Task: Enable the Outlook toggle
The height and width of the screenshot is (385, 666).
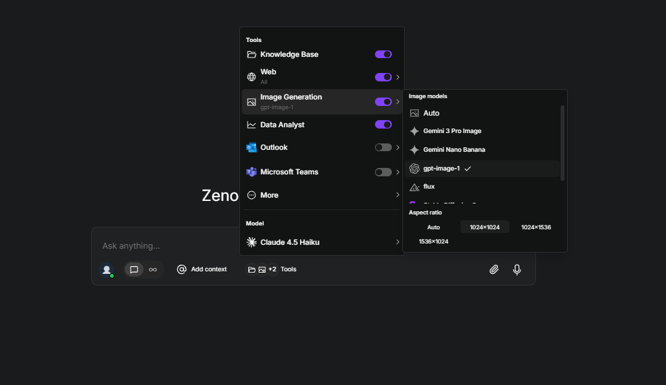Action: (383, 147)
